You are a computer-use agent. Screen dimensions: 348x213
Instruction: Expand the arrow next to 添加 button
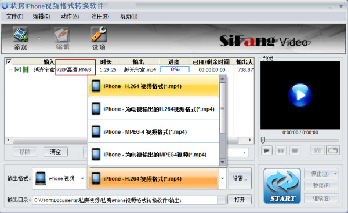(x=39, y=38)
